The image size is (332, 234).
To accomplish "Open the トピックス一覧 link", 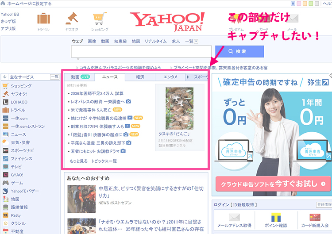I will coord(104,161).
